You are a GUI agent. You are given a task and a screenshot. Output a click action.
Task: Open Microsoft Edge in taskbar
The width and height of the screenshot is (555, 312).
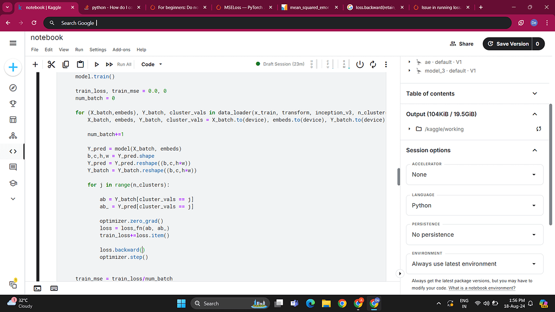click(310, 303)
